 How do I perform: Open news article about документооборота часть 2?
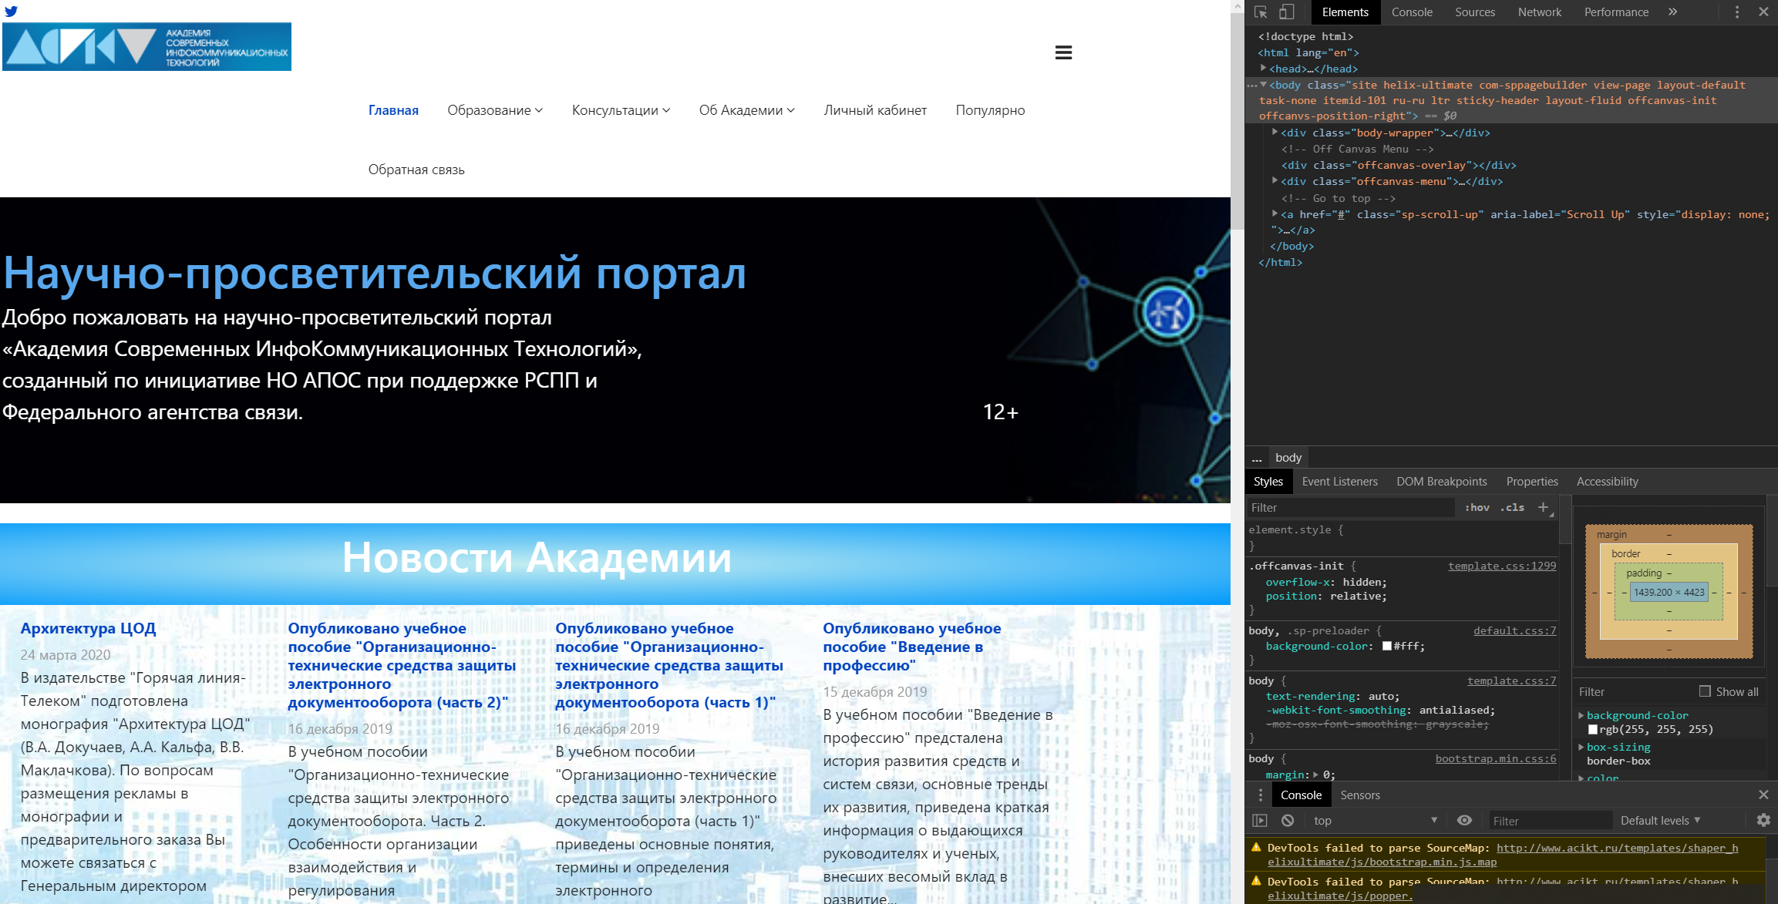(402, 665)
